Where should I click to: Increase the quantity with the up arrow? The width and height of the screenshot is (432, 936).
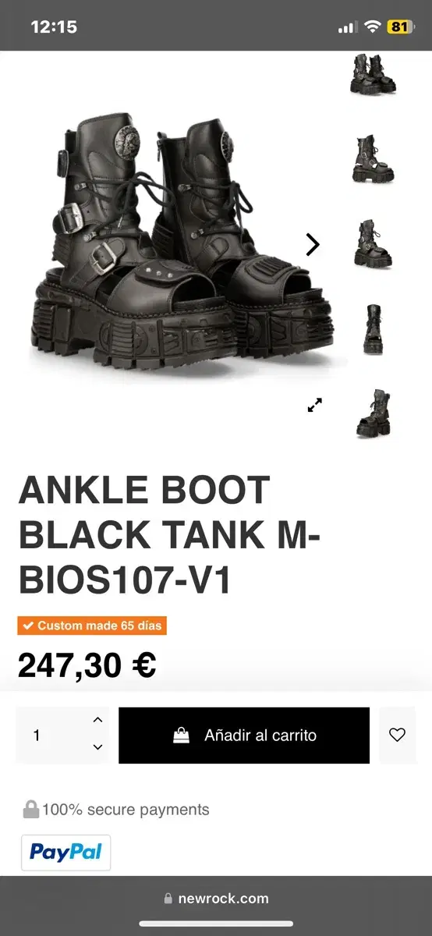point(97,720)
